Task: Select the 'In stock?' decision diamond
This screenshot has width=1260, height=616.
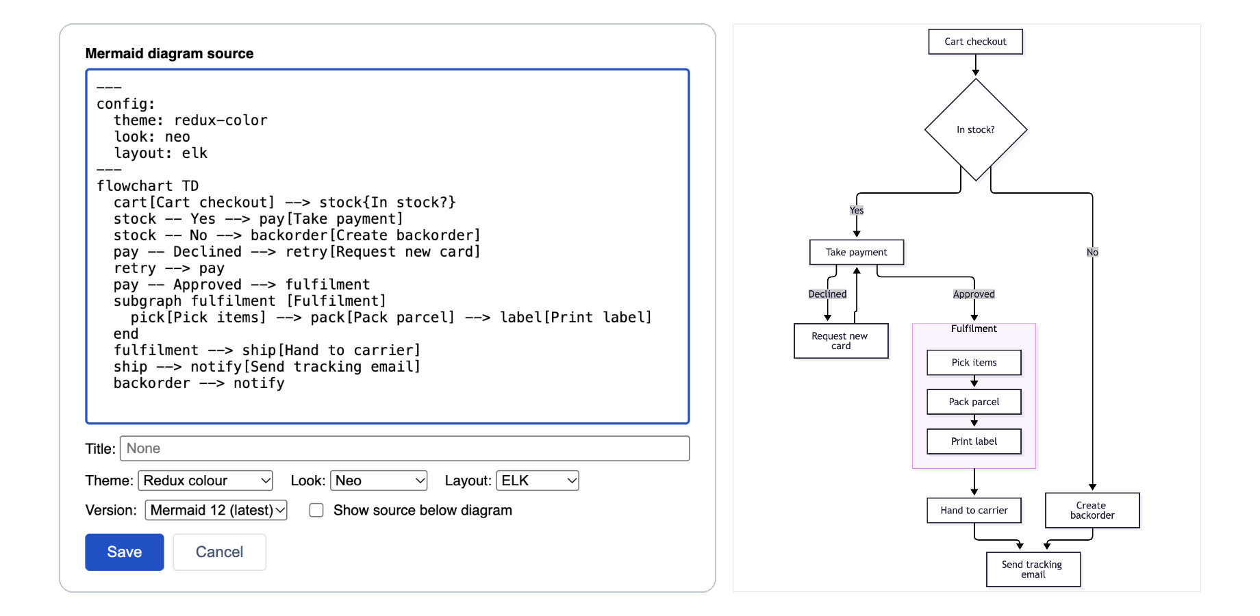Action: click(x=975, y=129)
